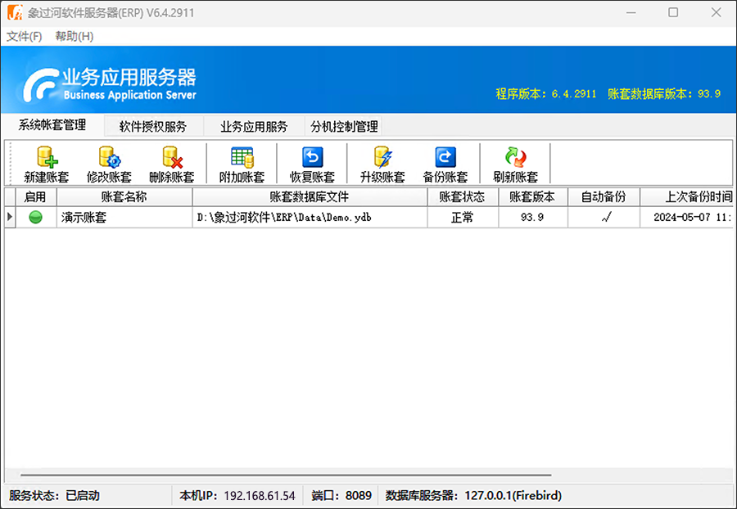Launch 恢复账套 restore tool
This screenshot has height=509, width=737.
pos(312,164)
